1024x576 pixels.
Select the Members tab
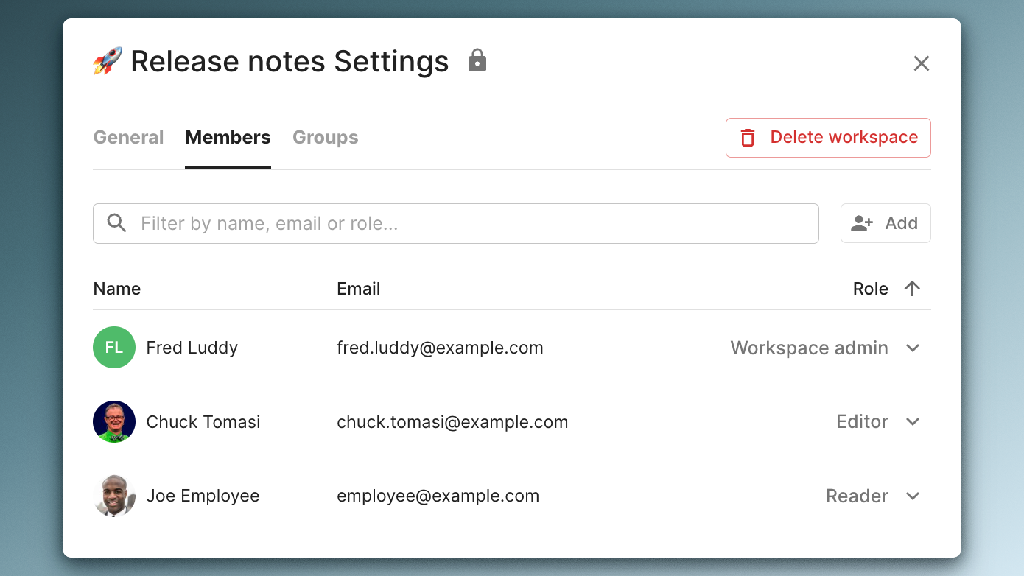pyautogui.click(x=228, y=137)
